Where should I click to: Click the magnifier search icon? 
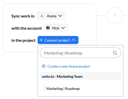(x=115, y=53)
